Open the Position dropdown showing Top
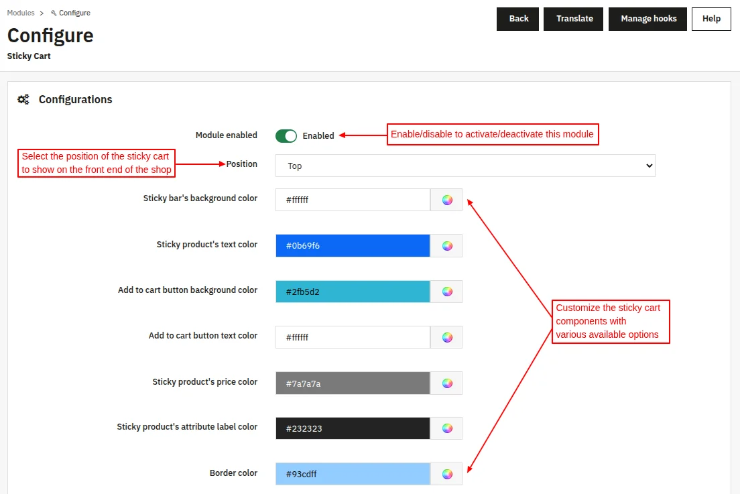Image resolution: width=740 pixels, height=494 pixels. pos(465,166)
